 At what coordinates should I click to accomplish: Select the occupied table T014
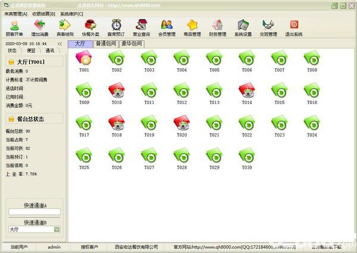coord(247,93)
